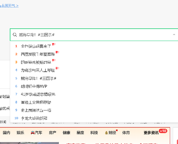Select list row 5 #三国杀# suggestion
The height and width of the screenshot is (144, 178).
click(x=39, y=78)
